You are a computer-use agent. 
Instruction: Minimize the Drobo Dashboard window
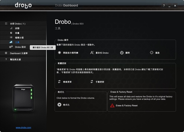[x=169, y=6]
